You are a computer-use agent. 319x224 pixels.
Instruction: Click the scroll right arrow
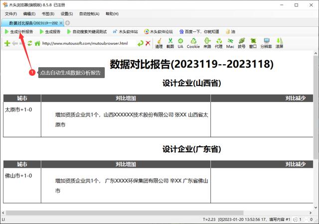311,213
